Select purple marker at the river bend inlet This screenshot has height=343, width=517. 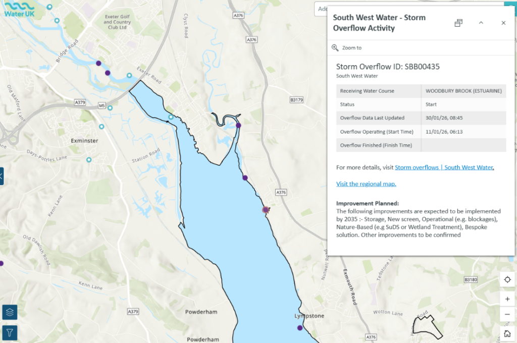point(238,125)
